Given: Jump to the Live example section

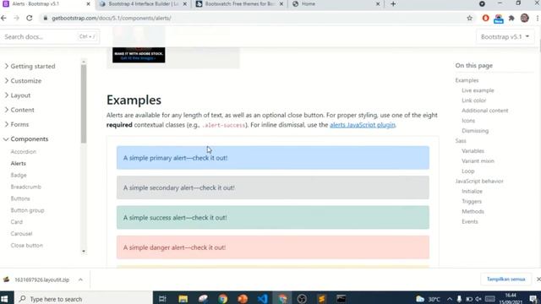Looking at the screenshot, I should [x=478, y=90].
